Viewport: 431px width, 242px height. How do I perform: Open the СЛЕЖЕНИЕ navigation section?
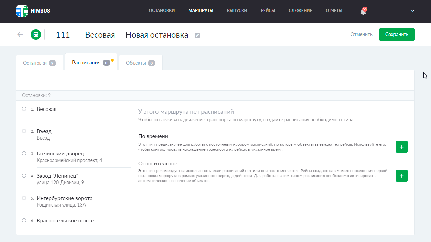click(300, 10)
